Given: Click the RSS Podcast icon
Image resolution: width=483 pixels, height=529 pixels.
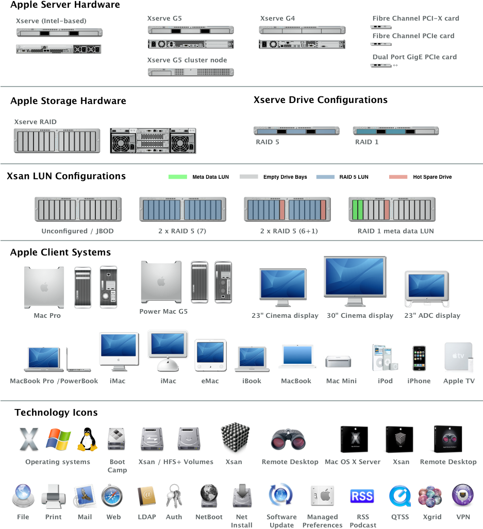Looking at the screenshot, I should 362,496.
